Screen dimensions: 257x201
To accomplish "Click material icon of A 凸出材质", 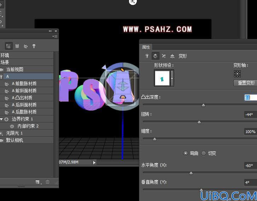I will (x=7, y=98).
